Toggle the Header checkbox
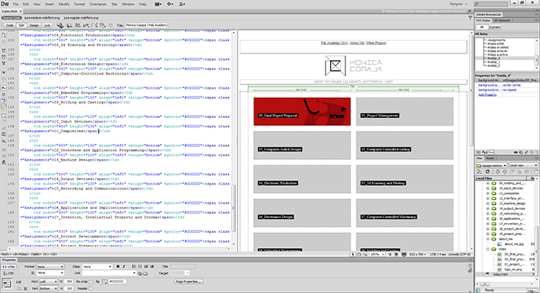 pyautogui.click(x=91, y=288)
